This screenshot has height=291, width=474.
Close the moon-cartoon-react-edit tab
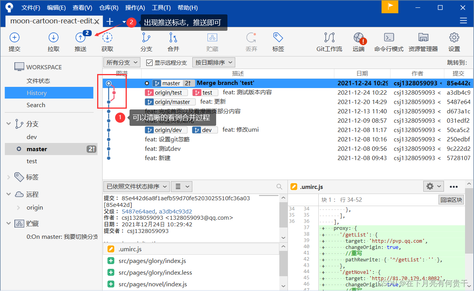(97, 21)
